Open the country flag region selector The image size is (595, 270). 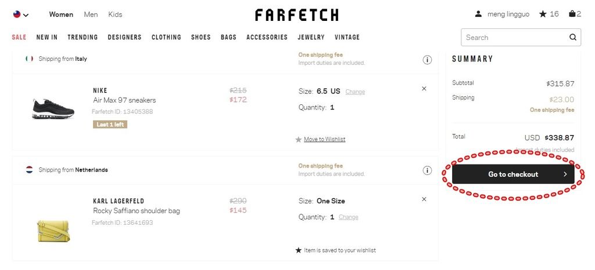coord(21,14)
